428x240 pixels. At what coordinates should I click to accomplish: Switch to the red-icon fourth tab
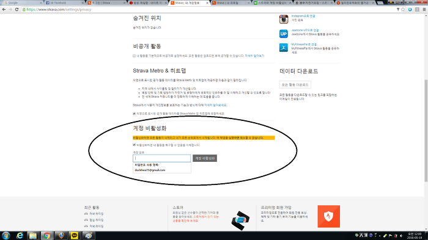(148, 2)
